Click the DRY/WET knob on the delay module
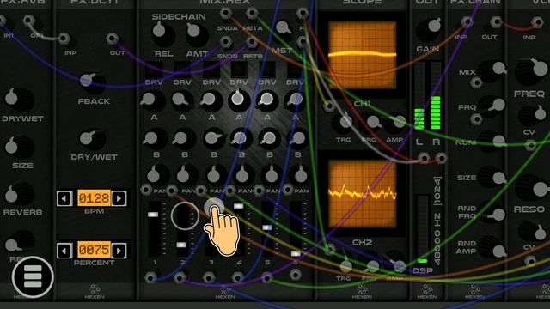Viewport: 550px width, 309px height. [x=92, y=139]
